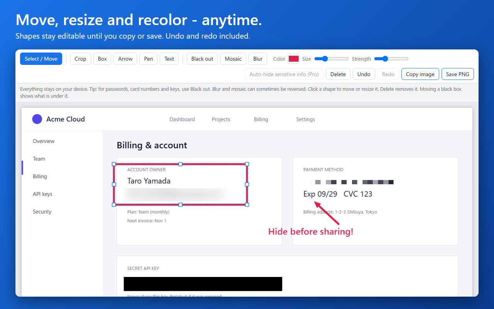
Task: Pick the Arrow tool
Action: [x=125, y=59]
